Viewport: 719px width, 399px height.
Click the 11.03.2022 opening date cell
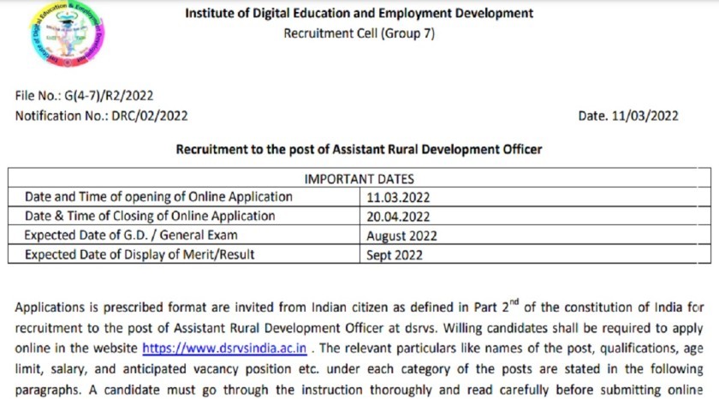coord(398,197)
